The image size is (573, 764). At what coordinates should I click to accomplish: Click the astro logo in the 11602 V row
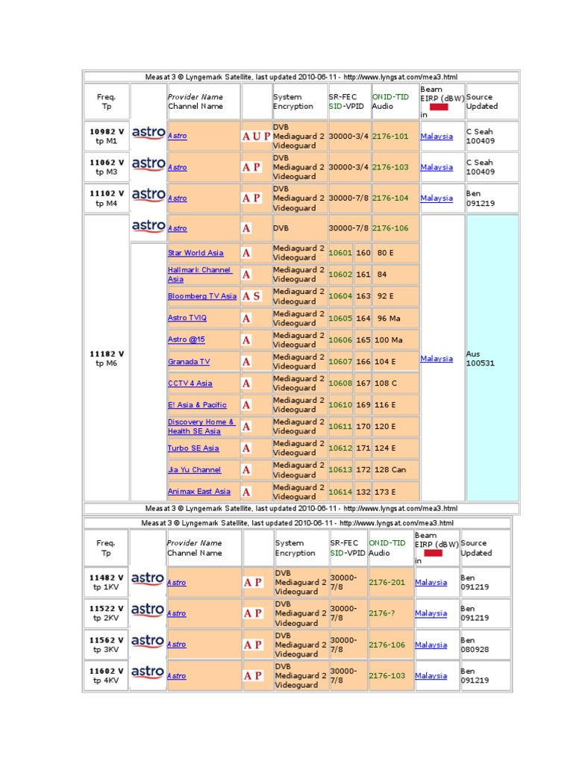(148, 672)
